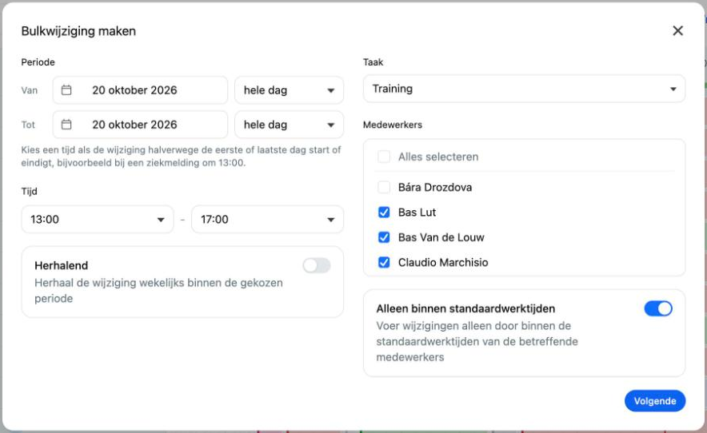Check the Bára Drozdova checkbox
The width and height of the screenshot is (707, 433).
(384, 187)
